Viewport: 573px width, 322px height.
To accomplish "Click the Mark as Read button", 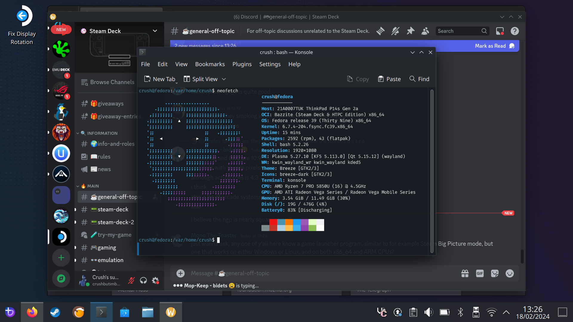I will coord(491,46).
